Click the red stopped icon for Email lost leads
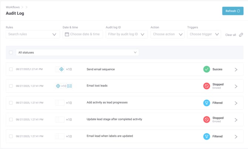The image size is (248, 149). click(x=207, y=86)
